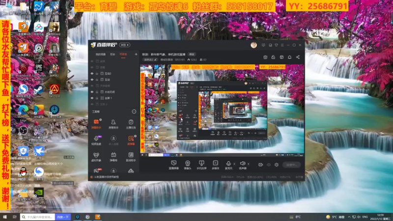Toggle visibility of the 互动2 source
The width and height of the screenshot is (393, 221).
pyautogui.click(x=92, y=74)
